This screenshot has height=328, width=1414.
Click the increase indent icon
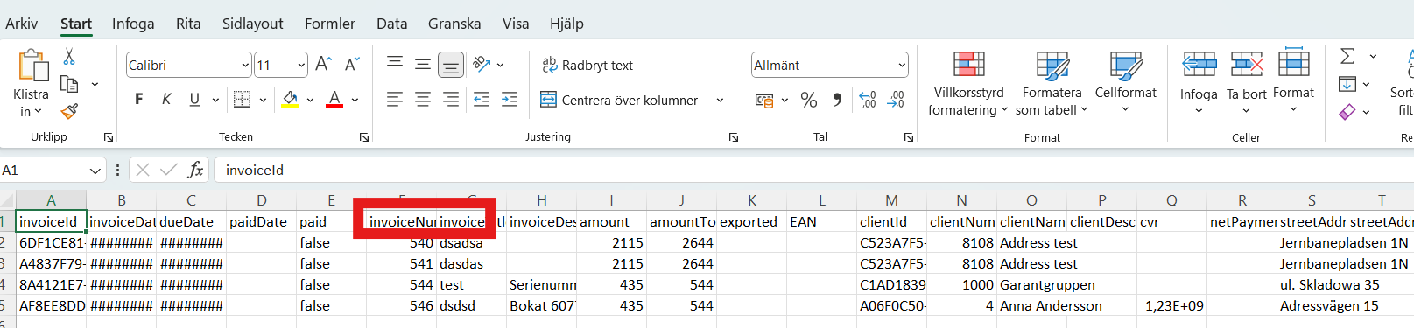click(510, 100)
